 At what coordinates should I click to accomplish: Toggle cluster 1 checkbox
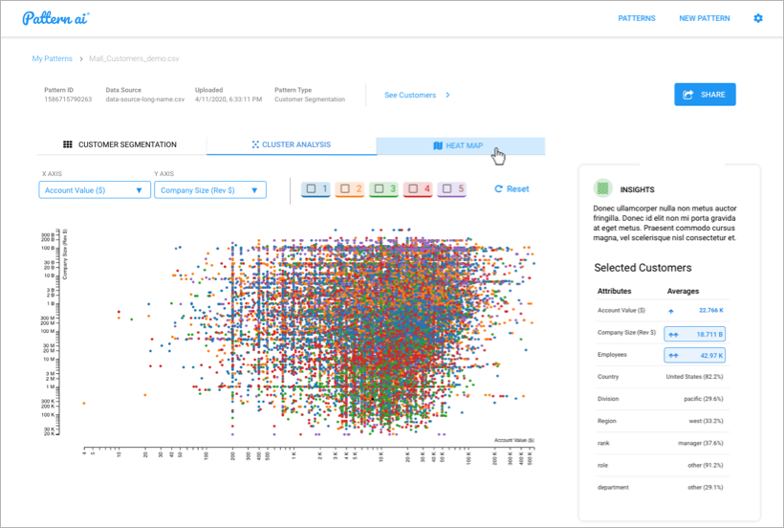(x=311, y=189)
